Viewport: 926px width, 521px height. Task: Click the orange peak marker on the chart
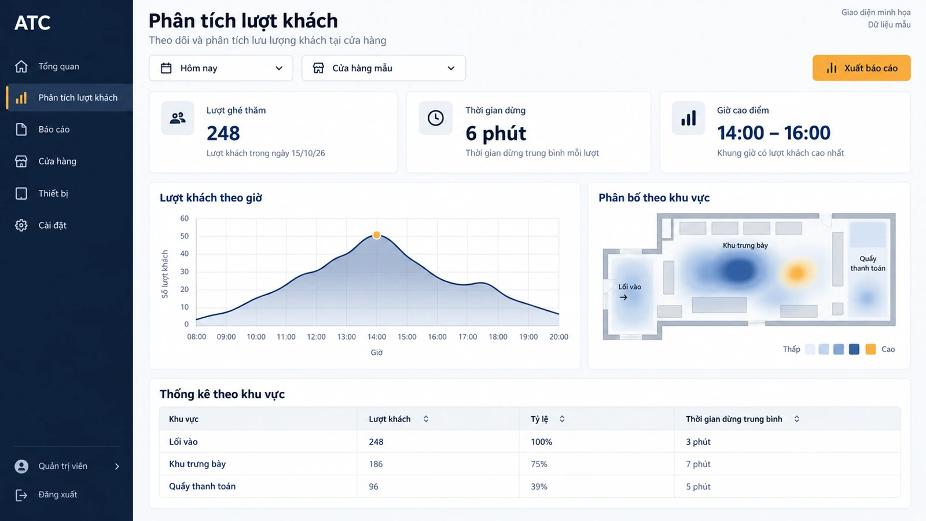click(377, 235)
